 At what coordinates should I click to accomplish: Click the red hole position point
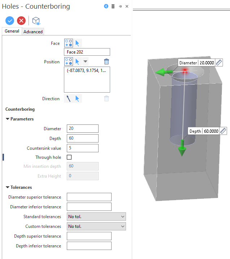coord(185,71)
